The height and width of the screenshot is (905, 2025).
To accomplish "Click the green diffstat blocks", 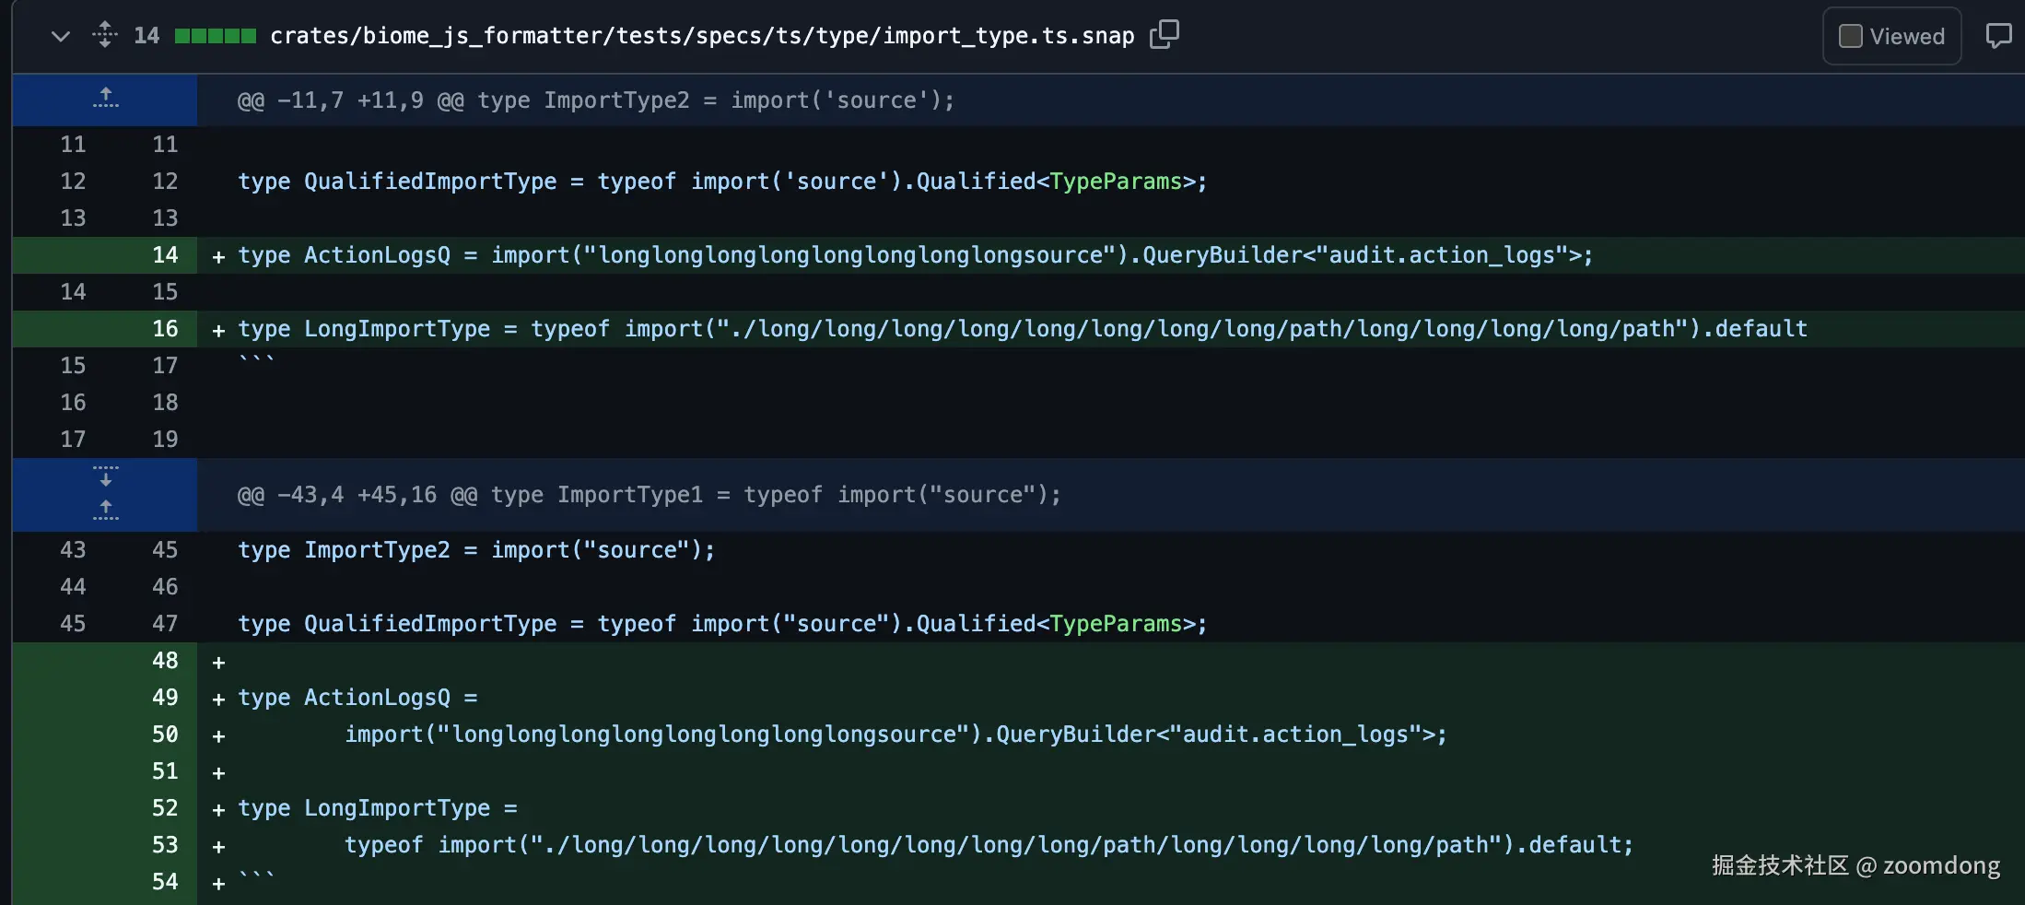I will click(x=216, y=36).
